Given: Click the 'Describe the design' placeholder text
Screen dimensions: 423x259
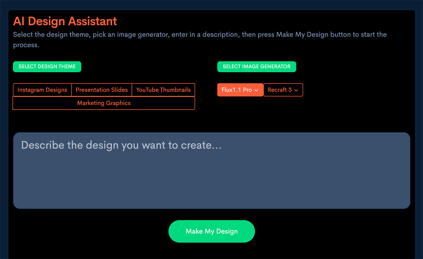Looking at the screenshot, I should tap(121, 145).
